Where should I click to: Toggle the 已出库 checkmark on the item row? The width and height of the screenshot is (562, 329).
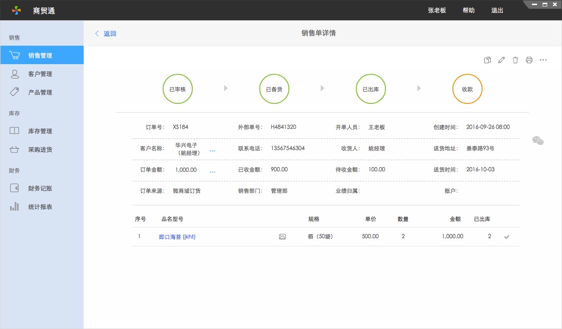click(x=507, y=236)
